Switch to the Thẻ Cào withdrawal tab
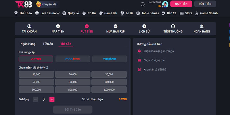 66,44
